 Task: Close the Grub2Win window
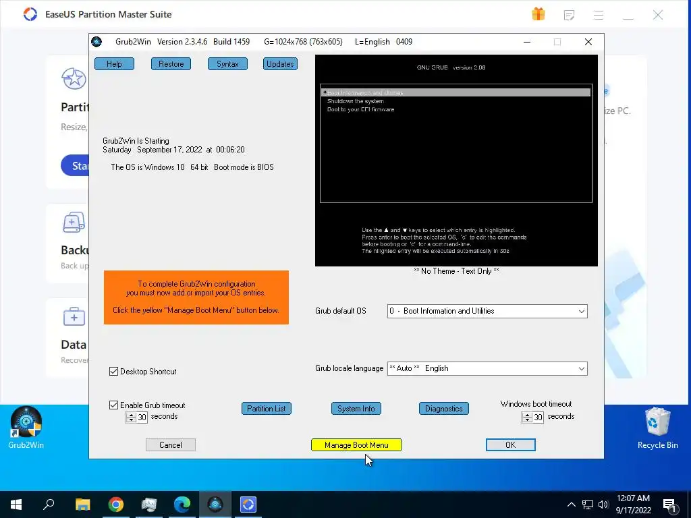[x=588, y=42]
